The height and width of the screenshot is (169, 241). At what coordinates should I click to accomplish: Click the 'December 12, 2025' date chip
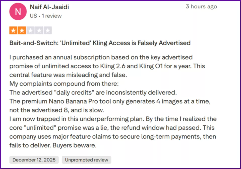coord(34,160)
